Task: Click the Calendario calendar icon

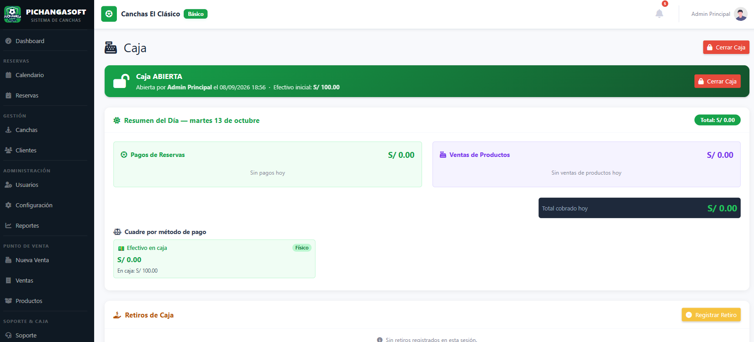Action: [8, 75]
